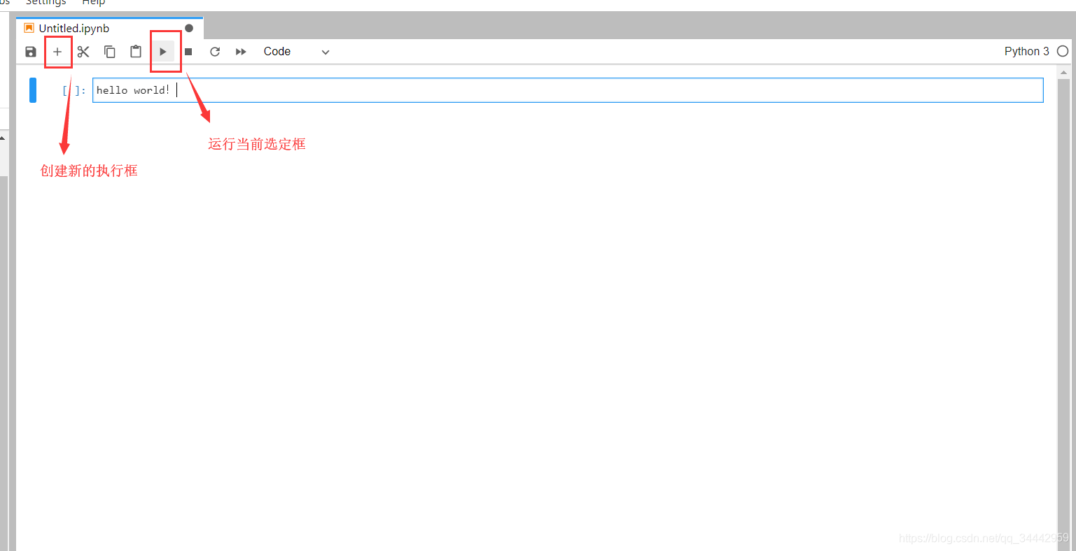1076x551 pixels.
Task: Click the Python 3 kernel name
Action: pyautogui.click(x=1026, y=51)
